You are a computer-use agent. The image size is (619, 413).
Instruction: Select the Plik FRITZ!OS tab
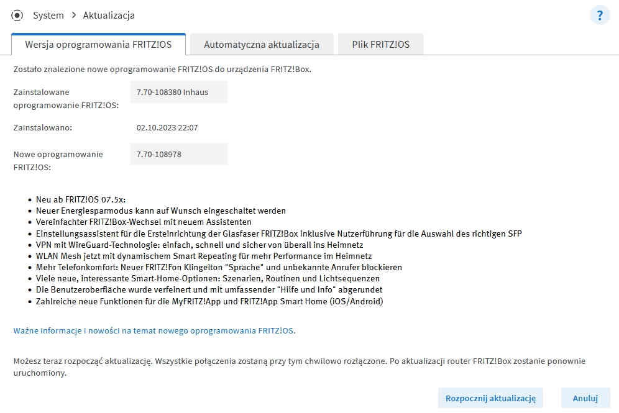point(380,45)
